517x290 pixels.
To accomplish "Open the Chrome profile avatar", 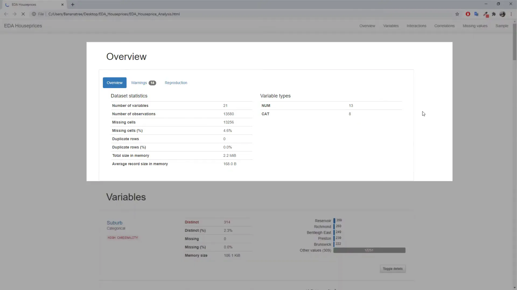I will click(502, 14).
